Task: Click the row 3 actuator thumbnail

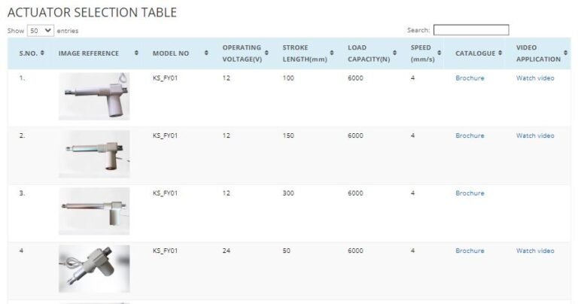Action: click(94, 211)
